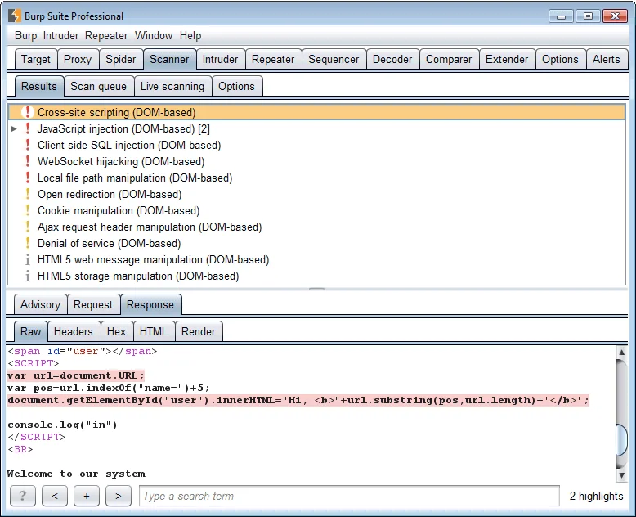Select the HTML5 web message manipulation issue

click(x=316, y=259)
